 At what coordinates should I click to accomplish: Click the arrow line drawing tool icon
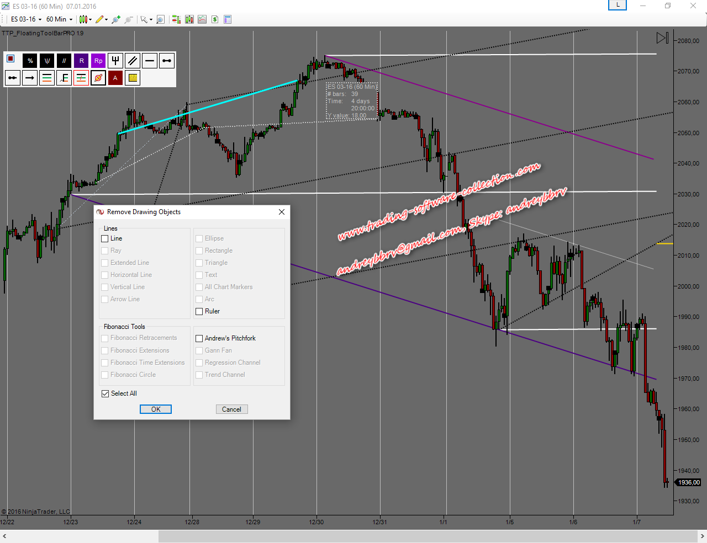pyautogui.click(x=30, y=78)
